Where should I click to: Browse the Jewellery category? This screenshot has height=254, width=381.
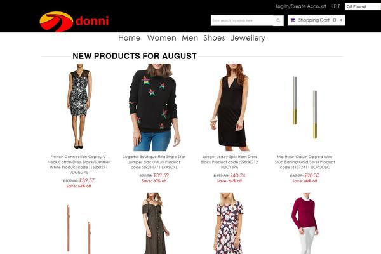[x=248, y=38]
